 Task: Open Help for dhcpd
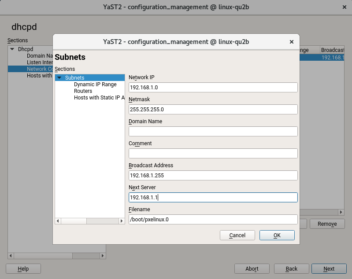pos(23,269)
